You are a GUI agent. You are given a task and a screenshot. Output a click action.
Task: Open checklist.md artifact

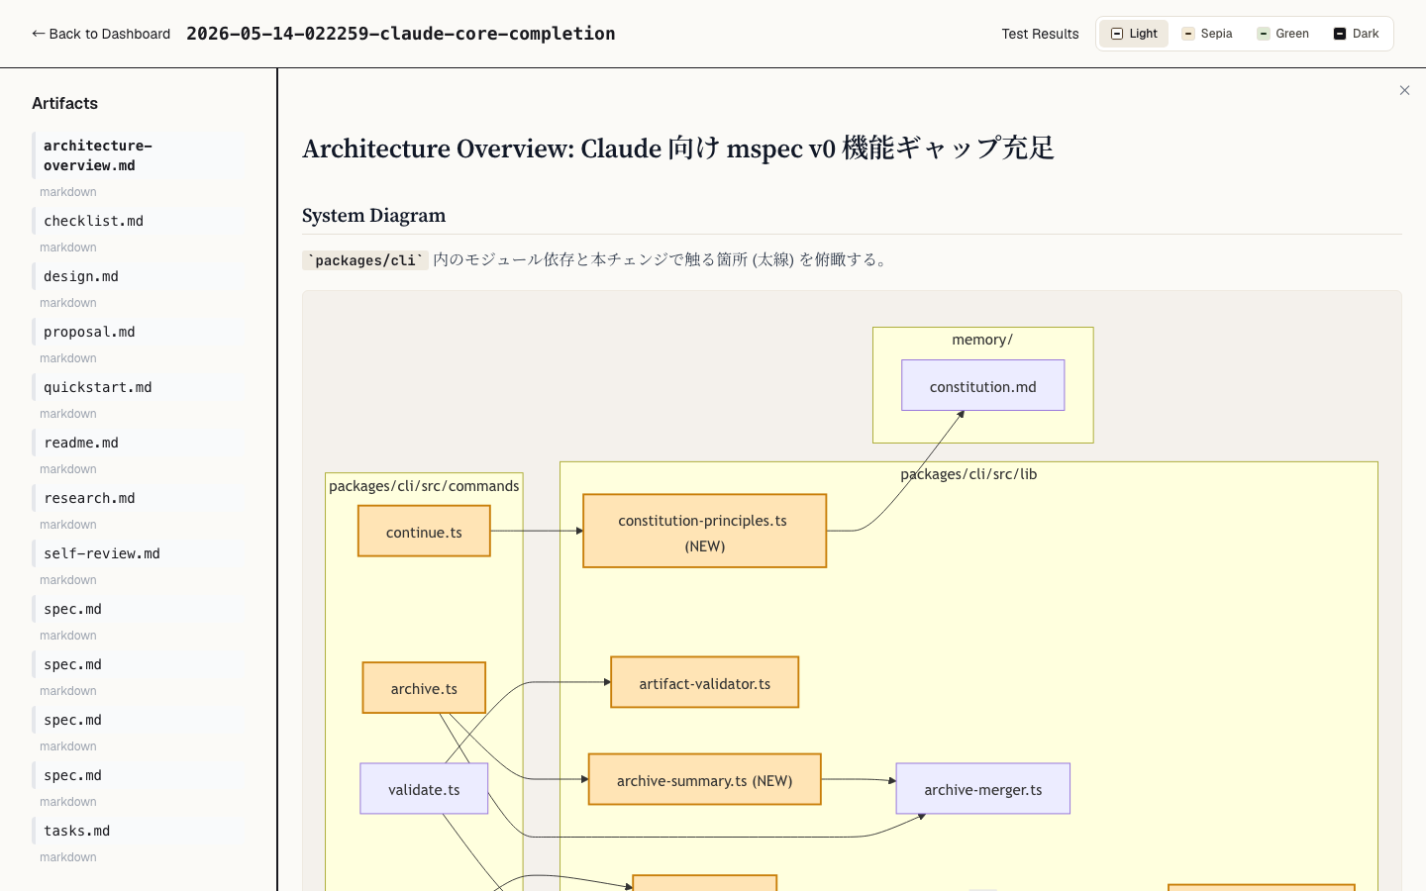click(x=138, y=221)
